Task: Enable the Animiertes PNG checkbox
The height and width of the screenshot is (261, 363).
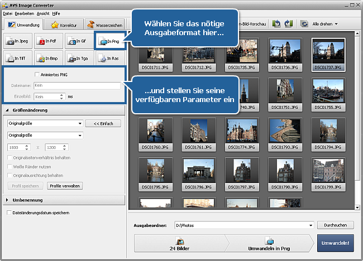Action: pyautogui.click(x=37, y=75)
